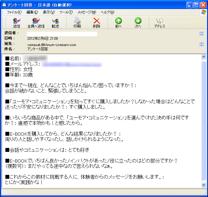208x197 pixels.
Task: Go to next message (次へ) icon
Action: coord(138,23)
